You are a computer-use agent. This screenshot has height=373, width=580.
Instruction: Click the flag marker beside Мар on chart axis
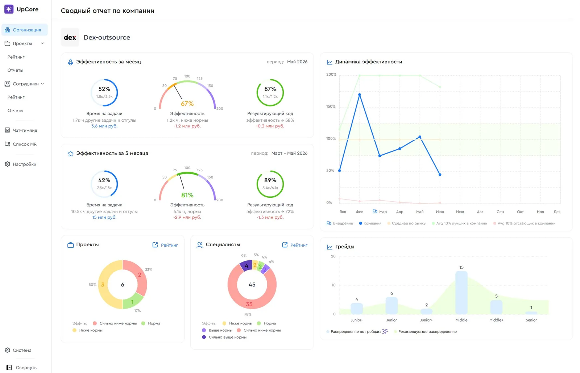[x=375, y=211]
